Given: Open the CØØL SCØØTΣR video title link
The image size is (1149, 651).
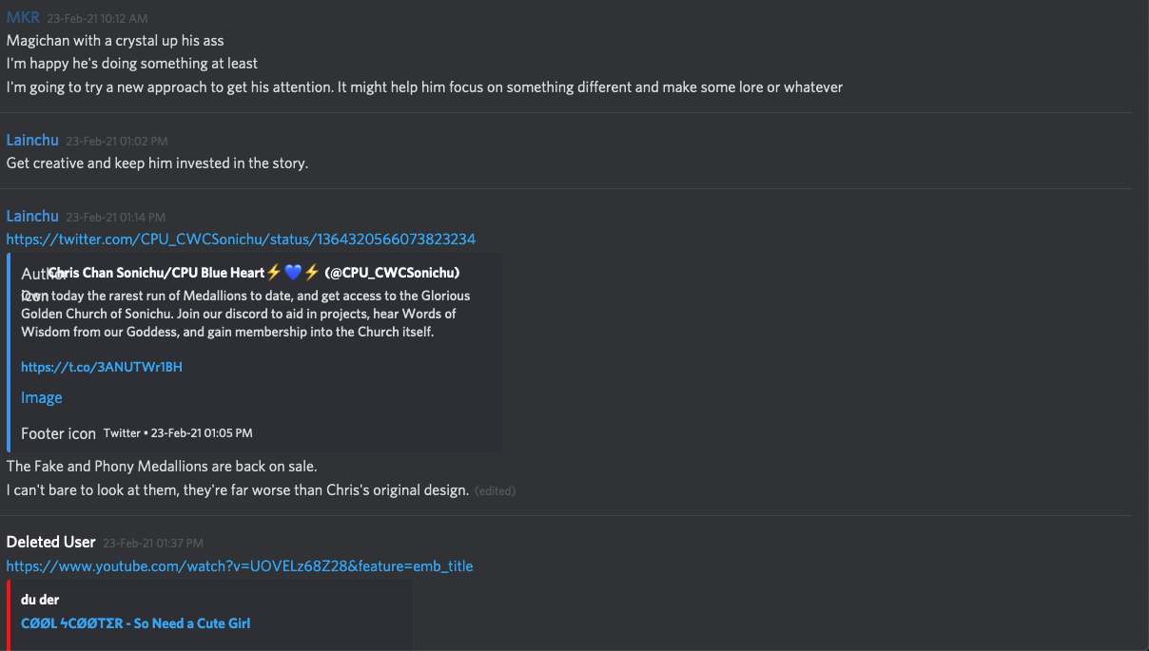Looking at the screenshot, I should click(136, 623).
